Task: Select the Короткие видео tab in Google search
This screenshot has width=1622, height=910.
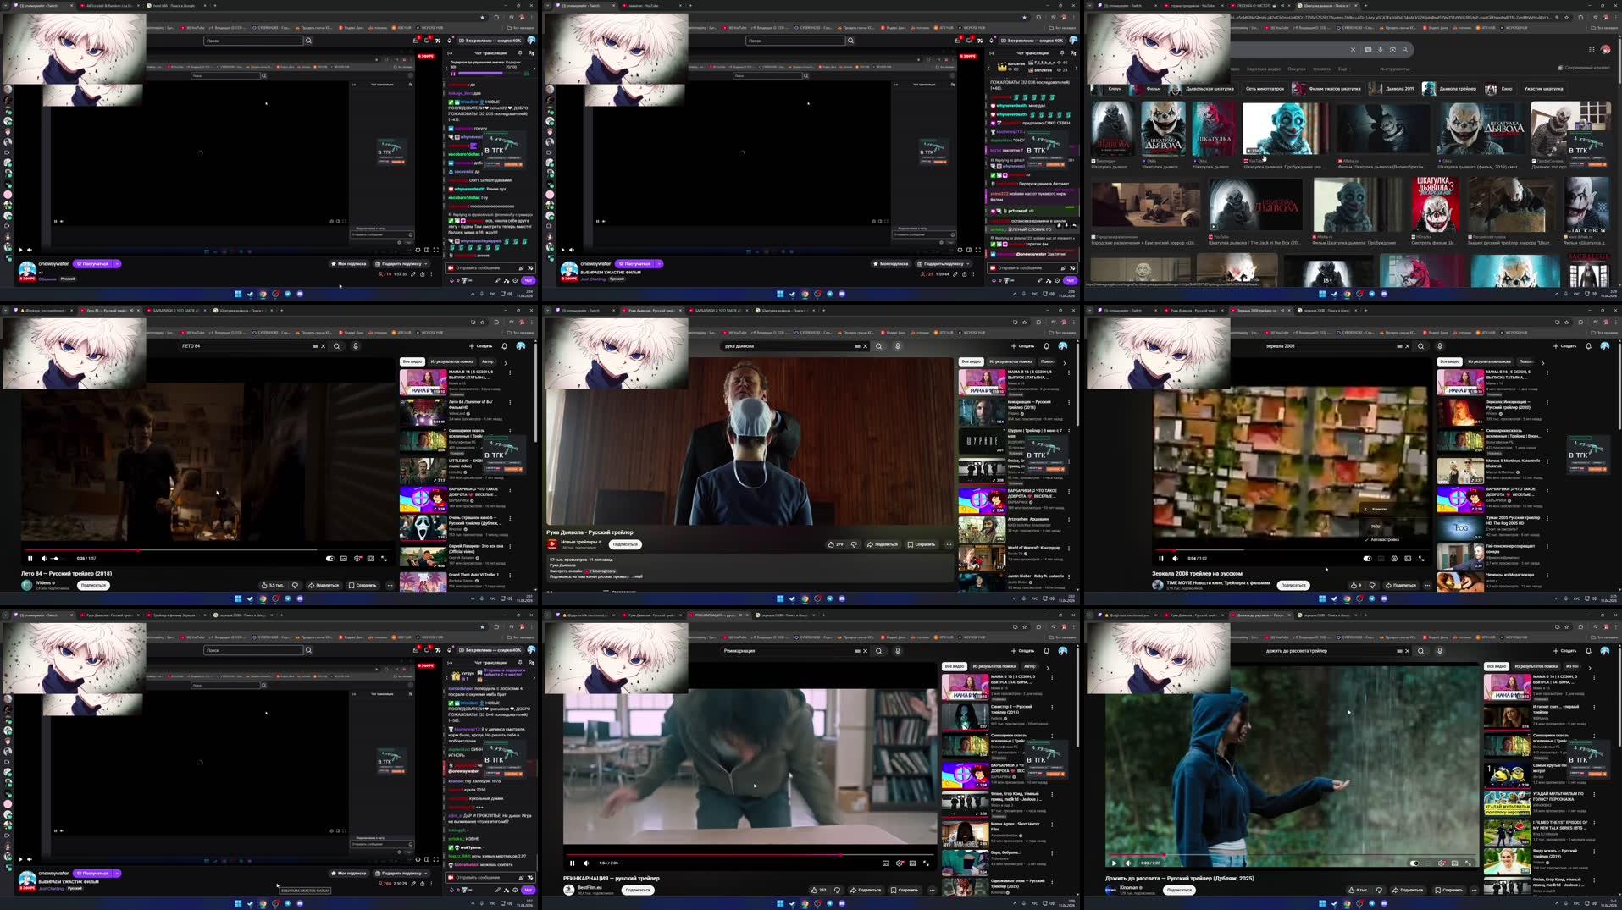Action: point(1263,69)
